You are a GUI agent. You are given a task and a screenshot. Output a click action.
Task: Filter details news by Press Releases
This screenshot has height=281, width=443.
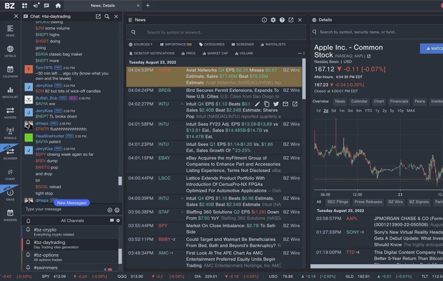point(368,202)
